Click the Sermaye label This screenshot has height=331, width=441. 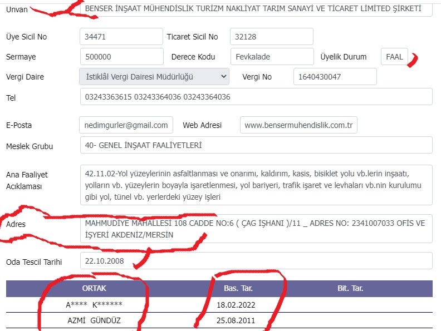click(x=21, y=57)
